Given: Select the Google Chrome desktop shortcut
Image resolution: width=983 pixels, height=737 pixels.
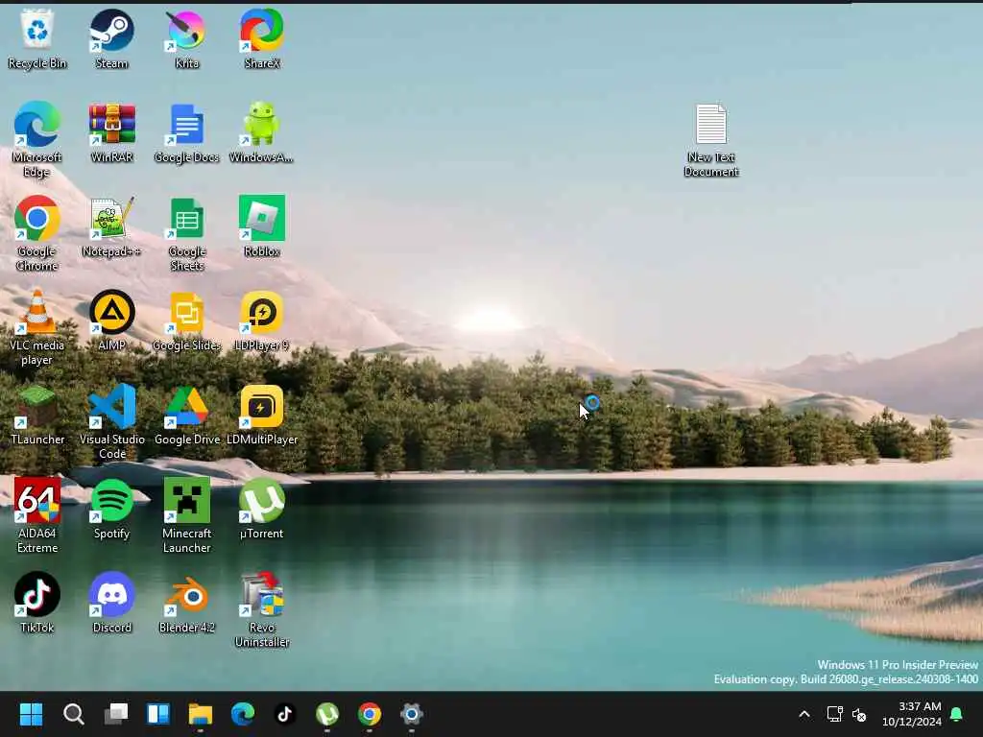Looking at the screenshot, I should pos(37,233).
